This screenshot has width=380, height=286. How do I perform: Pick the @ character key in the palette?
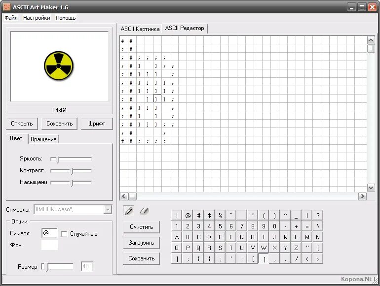(x=188, y=215)
